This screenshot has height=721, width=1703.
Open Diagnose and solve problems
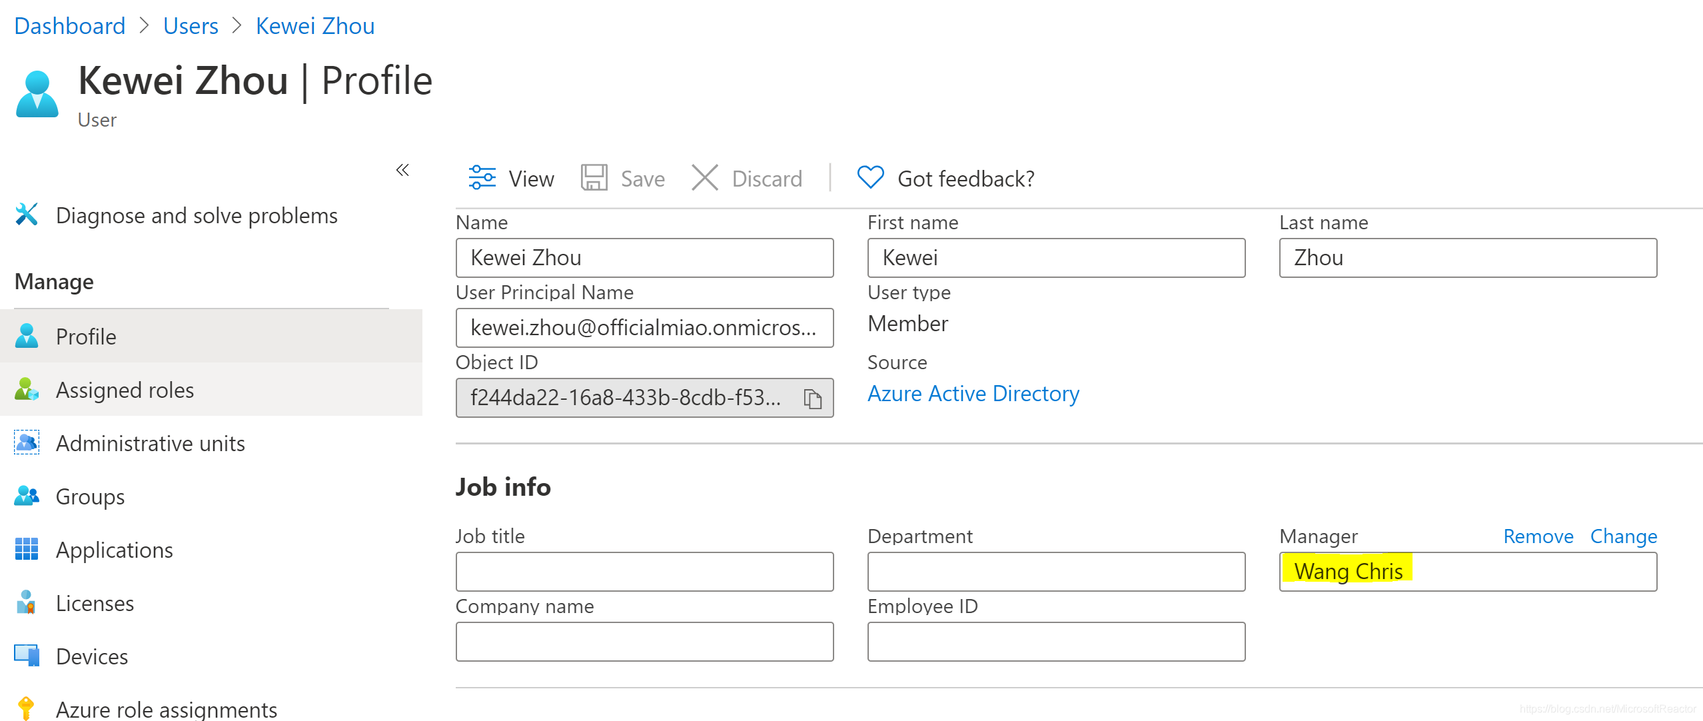197,216
